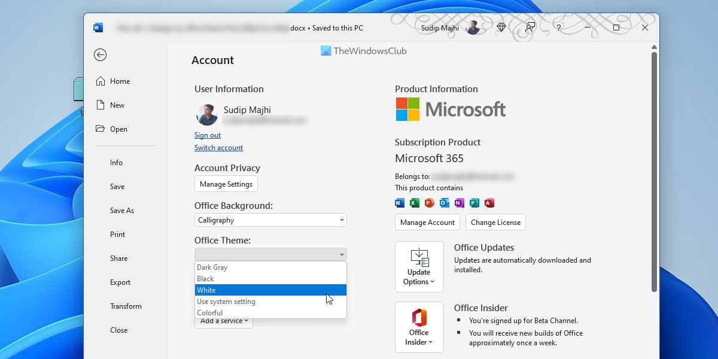Minimize the Word window
Screen dimensions: 718x359
tap(588, 28)
